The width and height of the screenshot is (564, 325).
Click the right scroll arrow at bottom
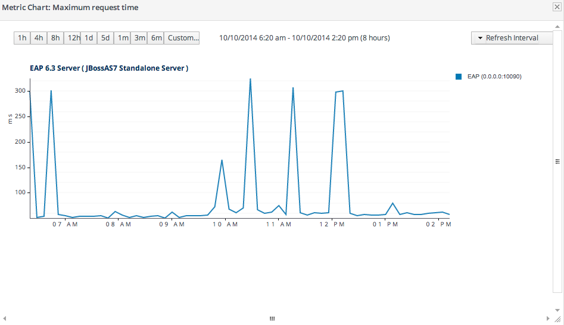click(x=548, y=318)
